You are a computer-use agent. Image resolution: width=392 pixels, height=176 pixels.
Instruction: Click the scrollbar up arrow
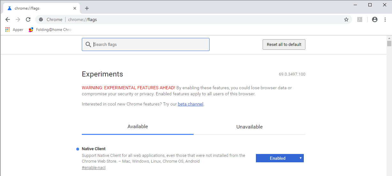point(389,39)
